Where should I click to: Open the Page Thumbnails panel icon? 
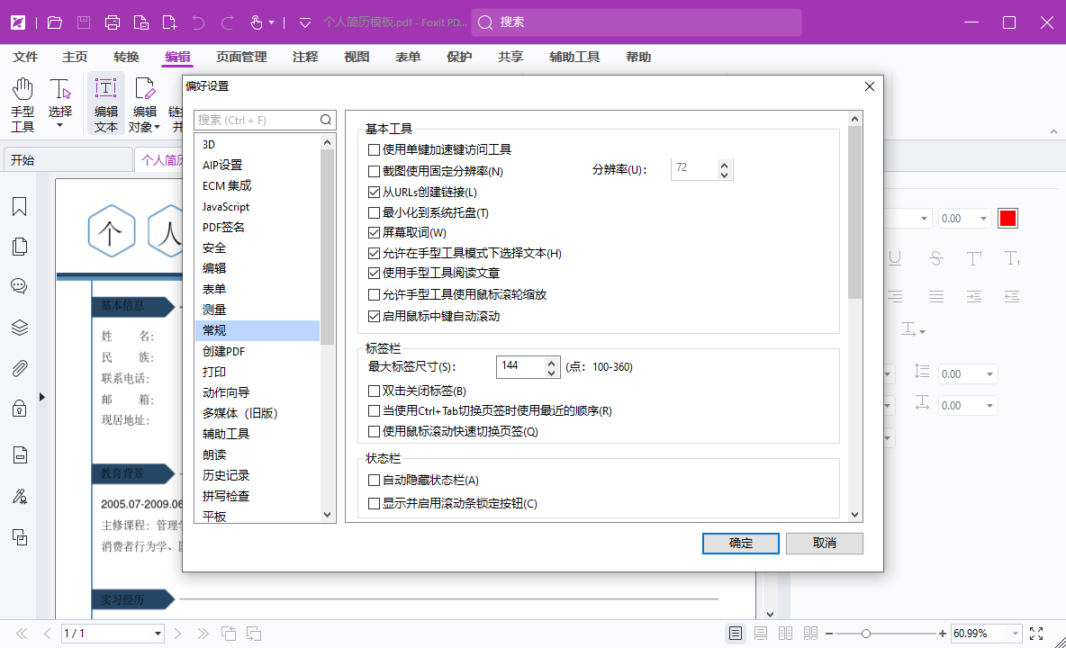click(x=19, y=246)
